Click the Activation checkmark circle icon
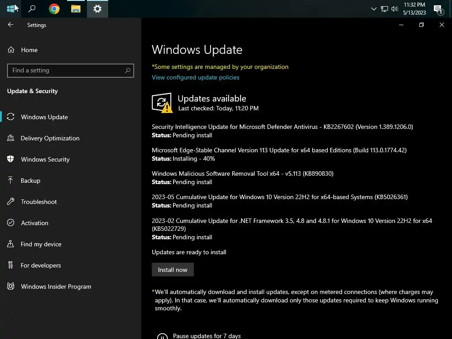The height and width of the screenshot is (339, 452). pyautogui.click(x=11, y=222)
